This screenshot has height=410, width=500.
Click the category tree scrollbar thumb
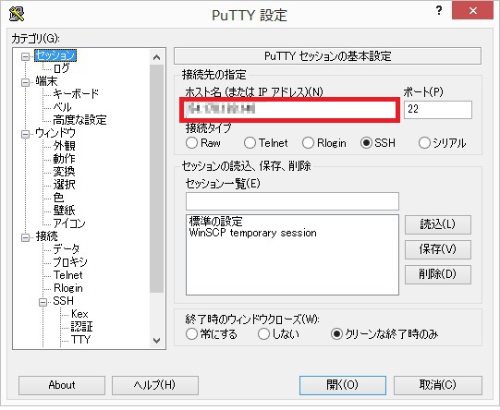tap(156, 178)
